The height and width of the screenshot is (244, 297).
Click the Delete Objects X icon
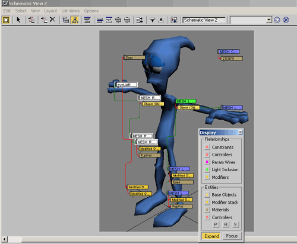(52, 20)
